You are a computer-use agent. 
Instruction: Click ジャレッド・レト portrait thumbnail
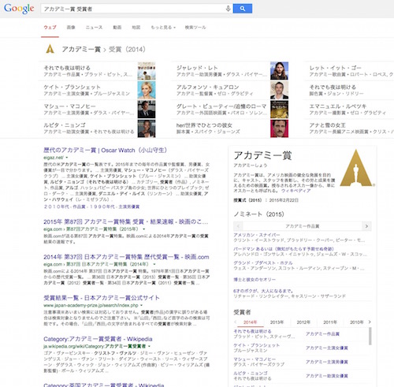coord(279,71)
